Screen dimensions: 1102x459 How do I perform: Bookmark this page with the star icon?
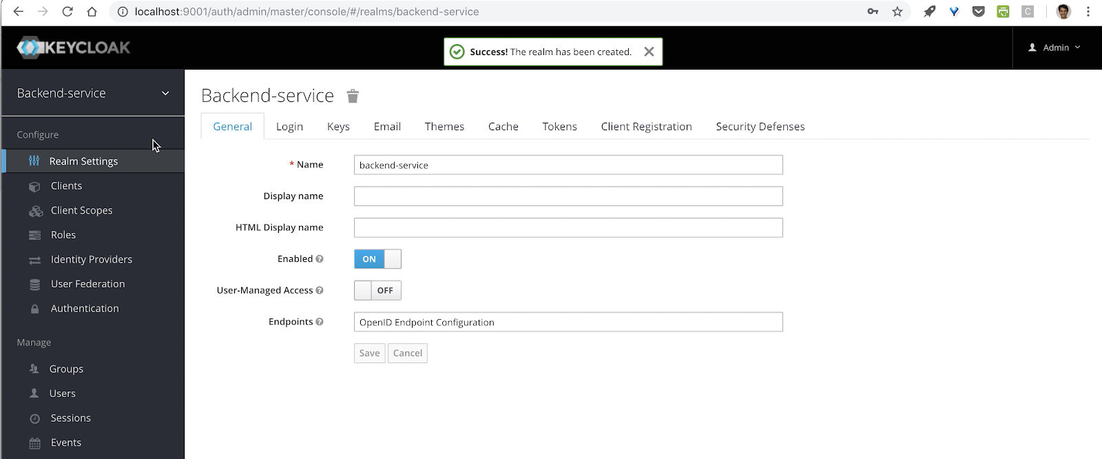point(897,12)
